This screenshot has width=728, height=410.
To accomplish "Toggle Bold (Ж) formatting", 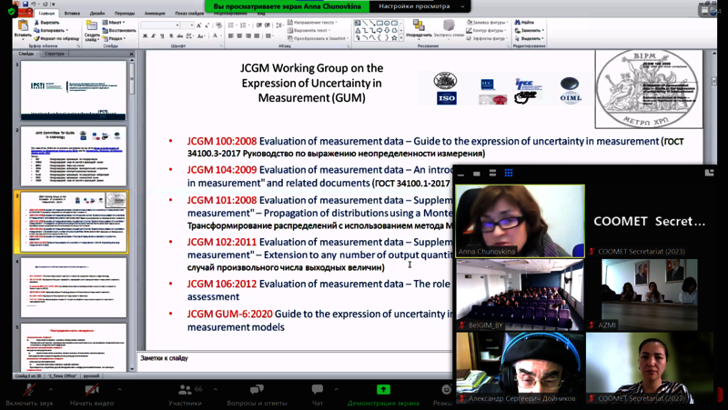I will [145, 35].
